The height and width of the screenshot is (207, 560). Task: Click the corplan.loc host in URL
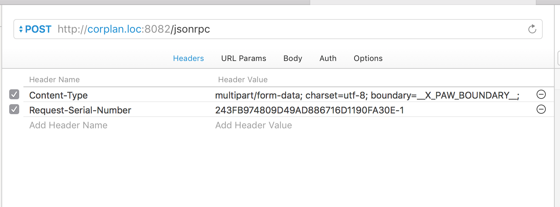tap(114, 29)
